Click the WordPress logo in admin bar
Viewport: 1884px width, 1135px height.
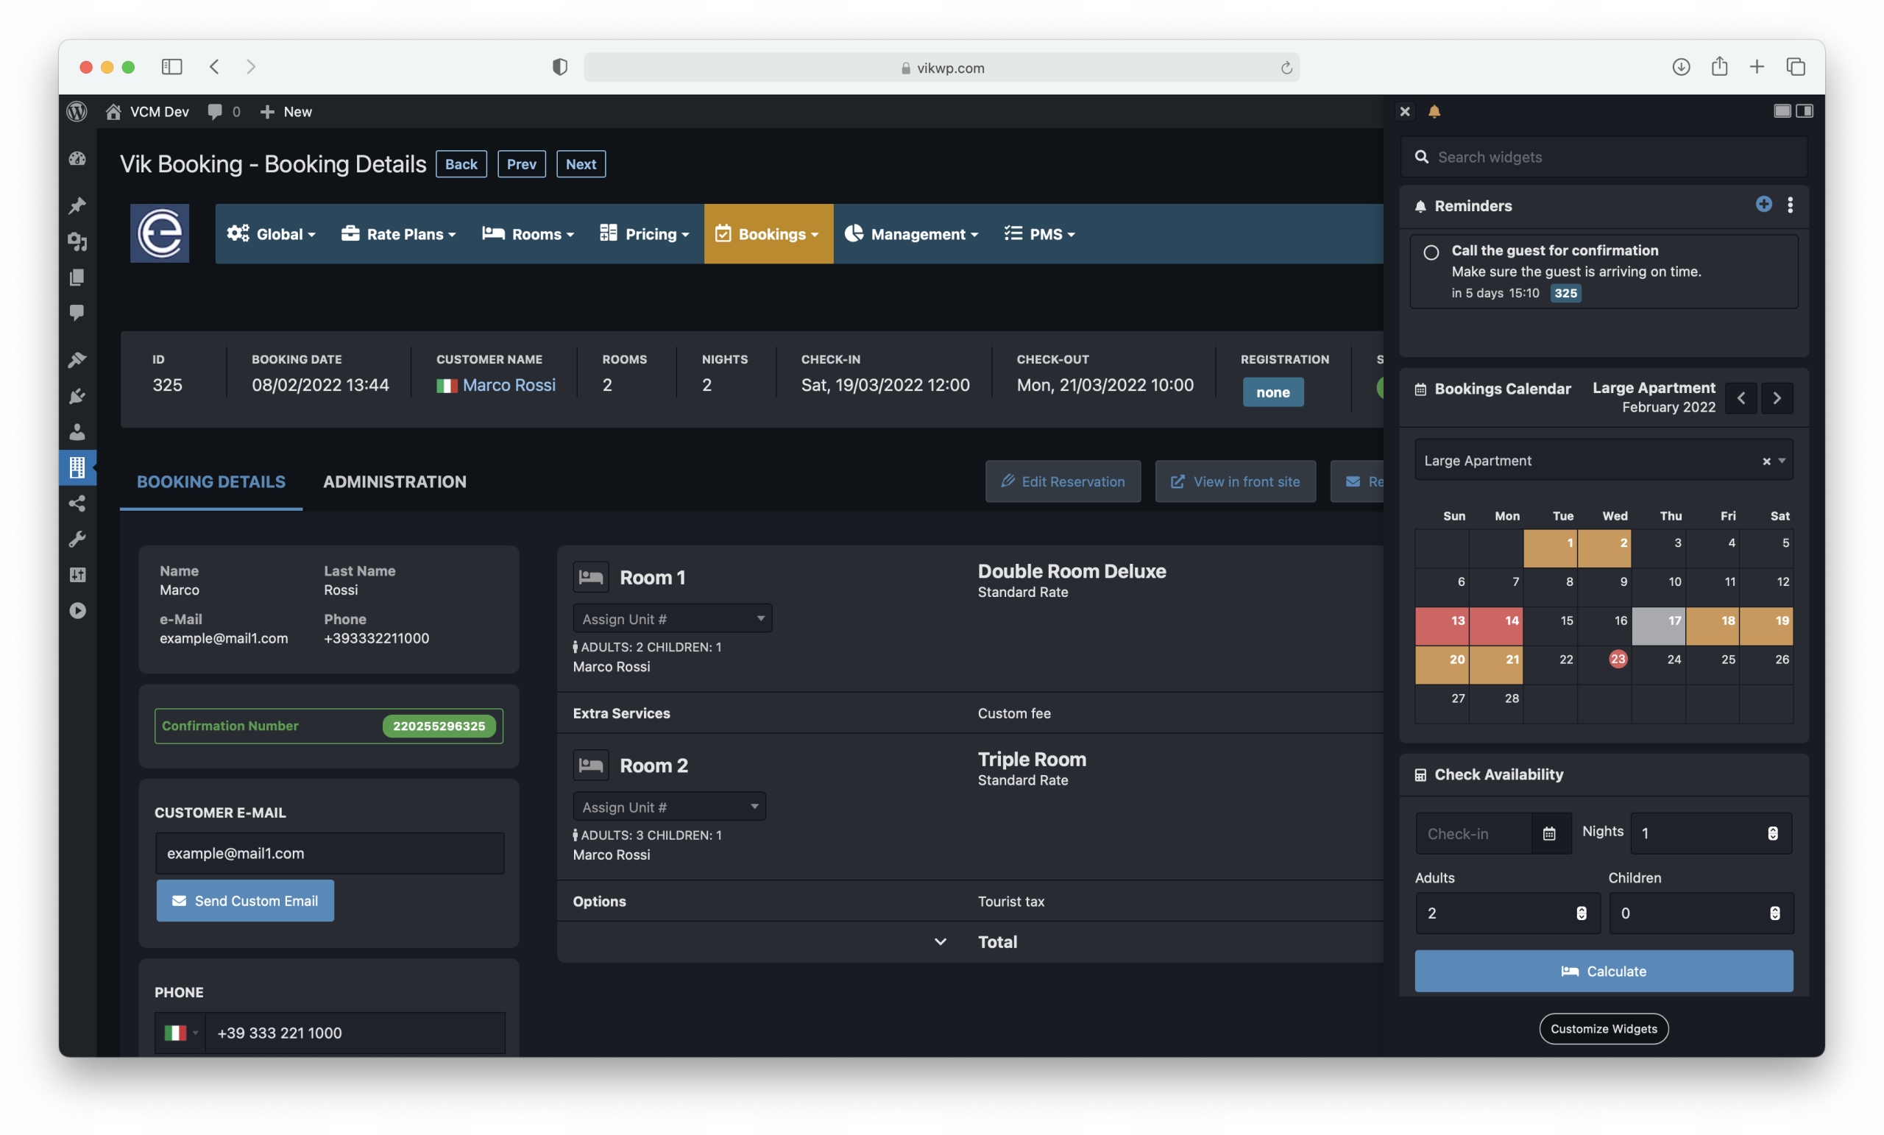click(x=77, y=112)
